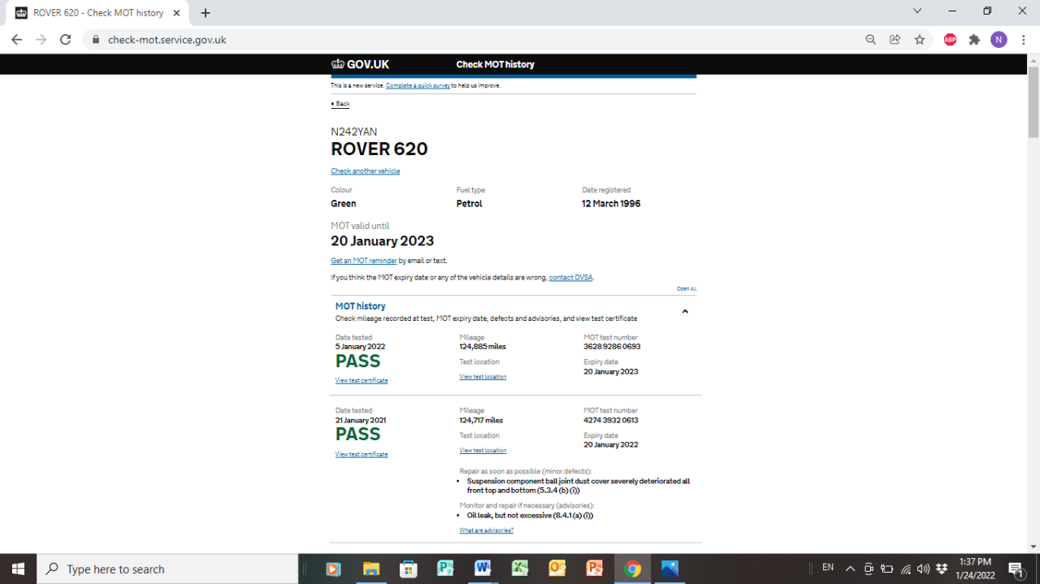View test certificate for 5 January 2022
The width and height of the screenshot is (1040, 584).
tap(362, 381)
